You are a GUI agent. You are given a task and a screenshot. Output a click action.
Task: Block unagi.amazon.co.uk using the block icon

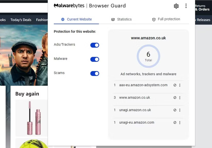pos(175,110)
